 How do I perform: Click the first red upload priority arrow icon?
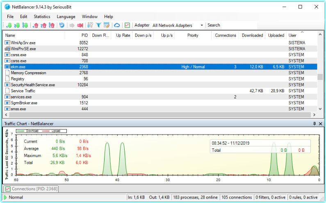36,25
